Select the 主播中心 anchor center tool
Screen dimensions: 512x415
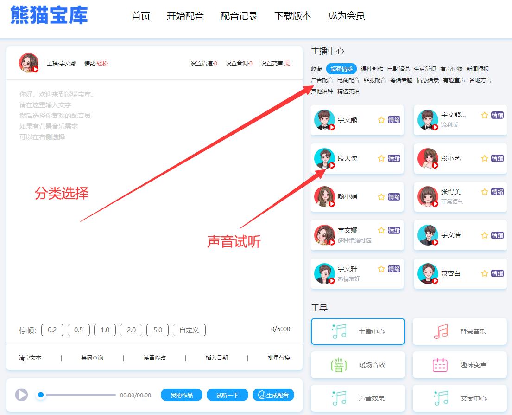click(357, 331)
